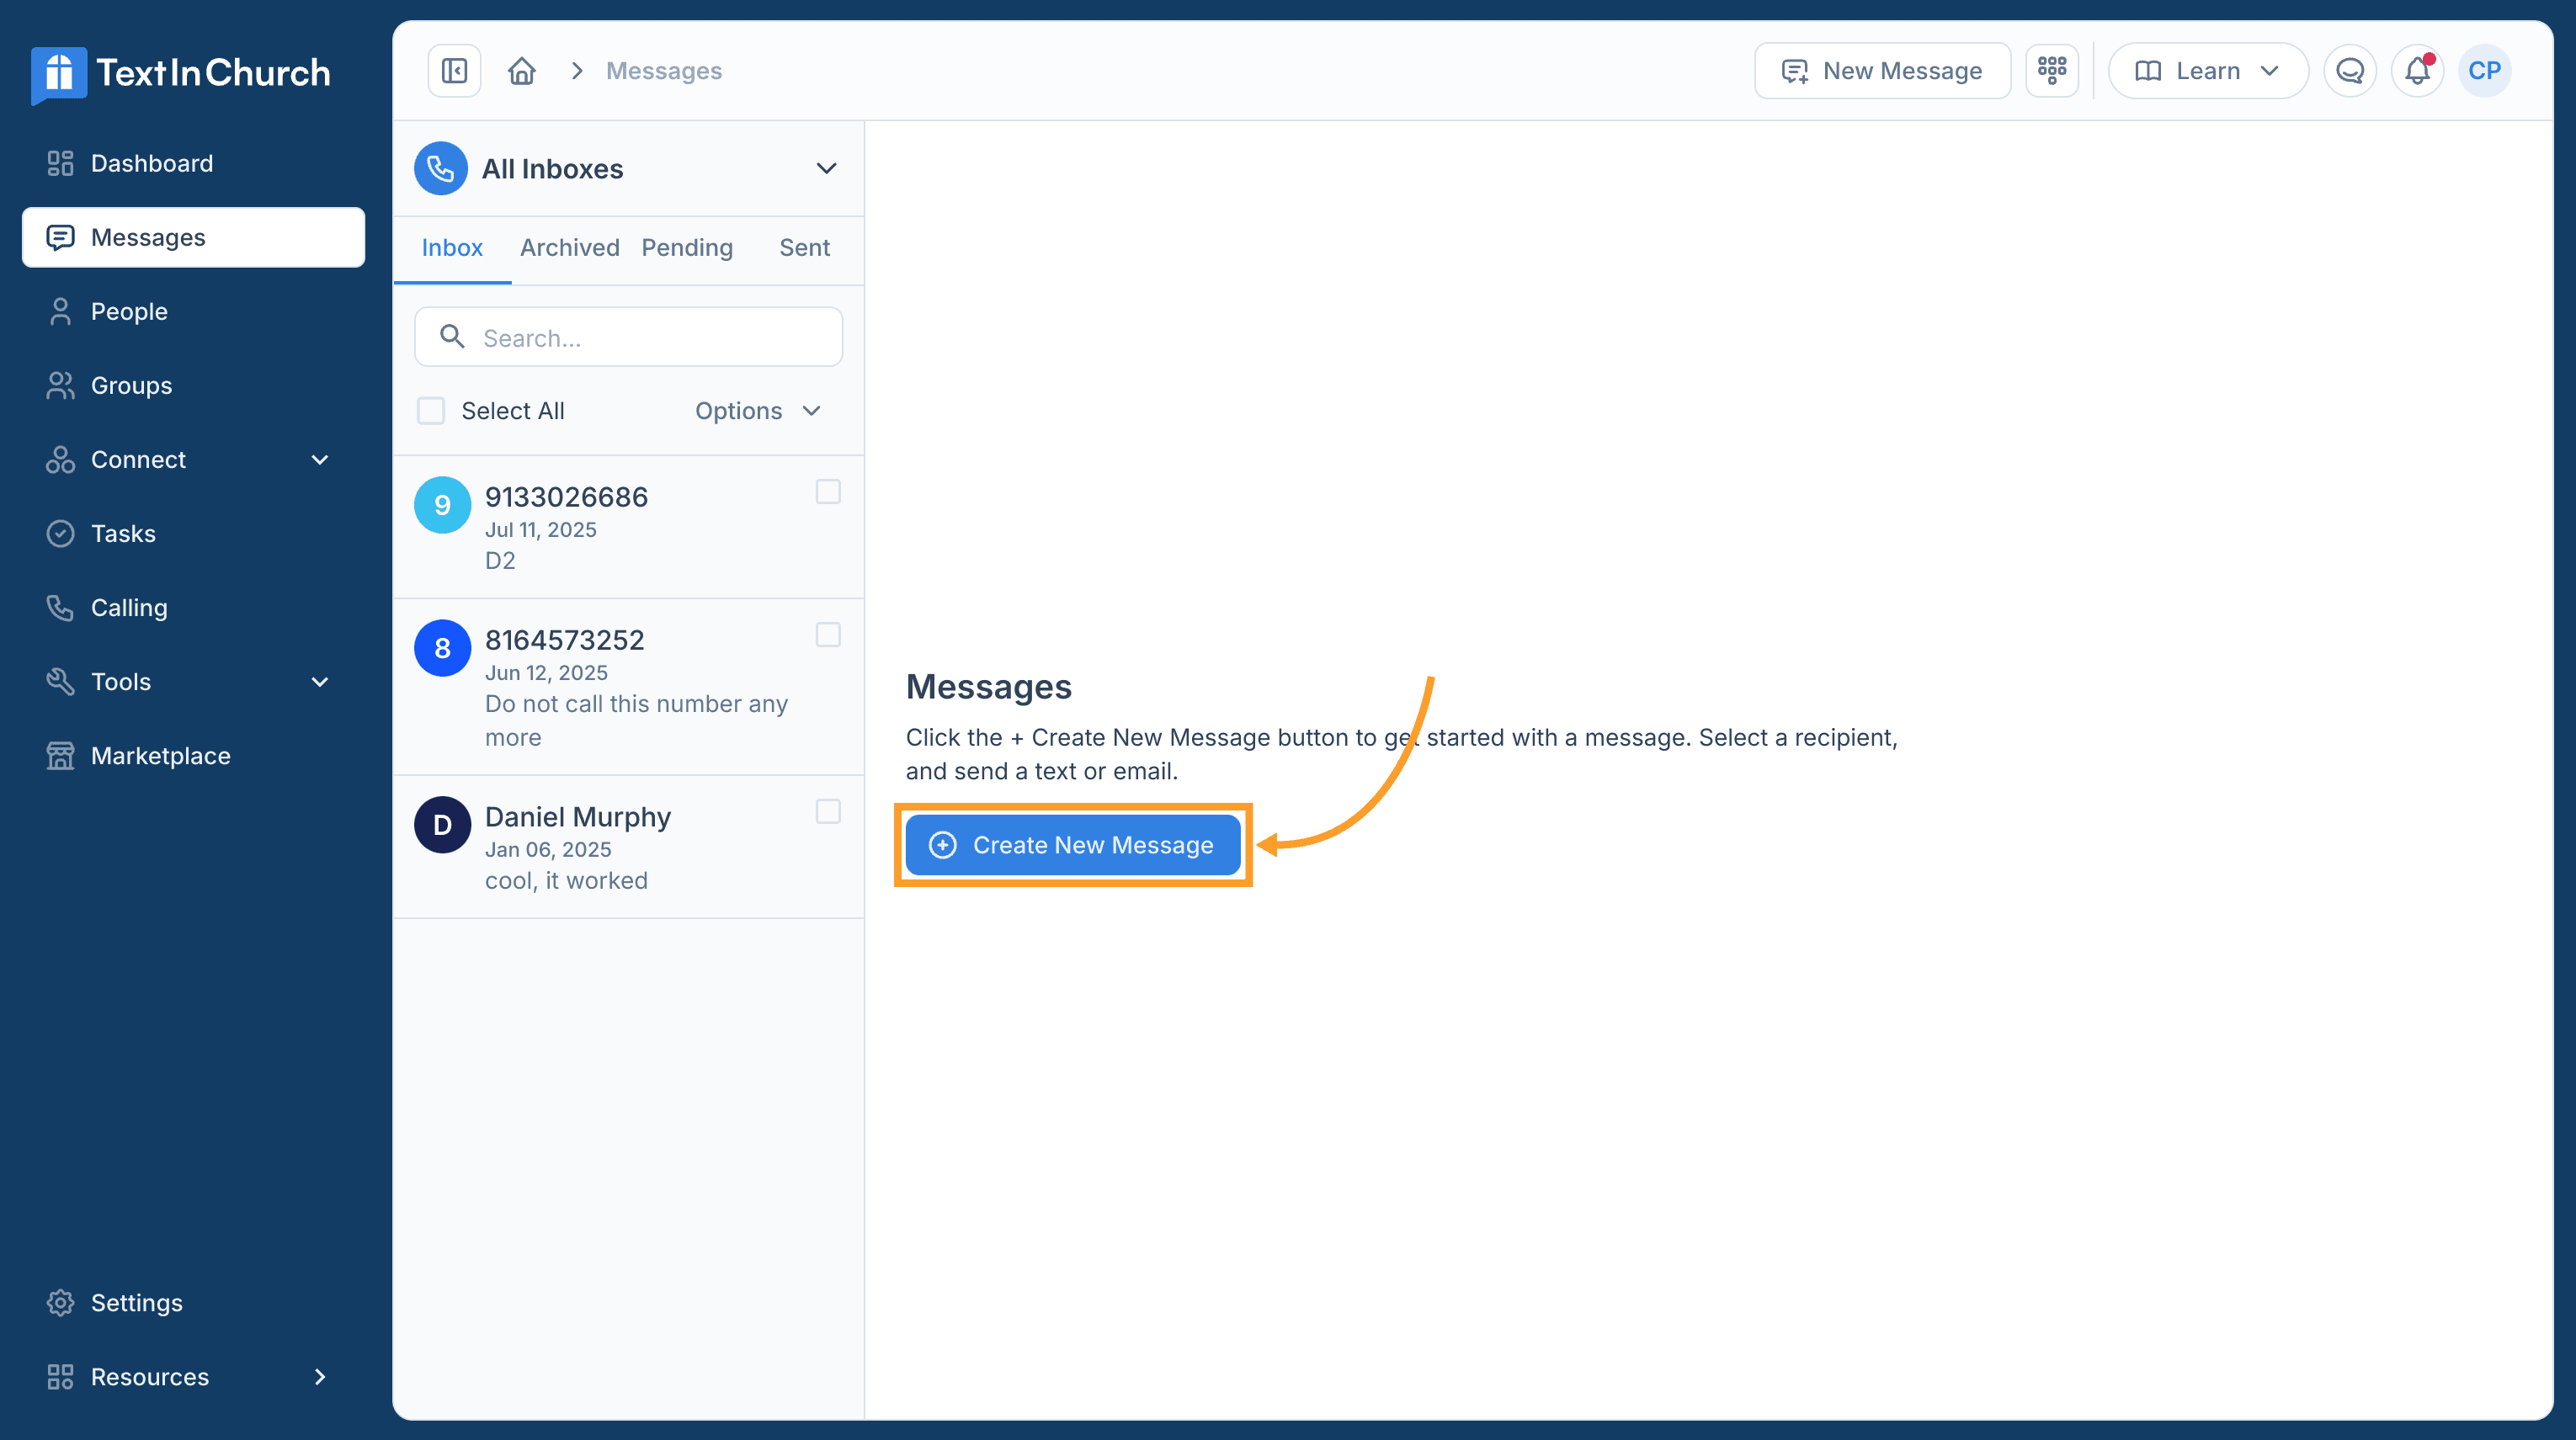Click the New Message button
Screen dimensions: 2576x1440
pos(1882,71)
